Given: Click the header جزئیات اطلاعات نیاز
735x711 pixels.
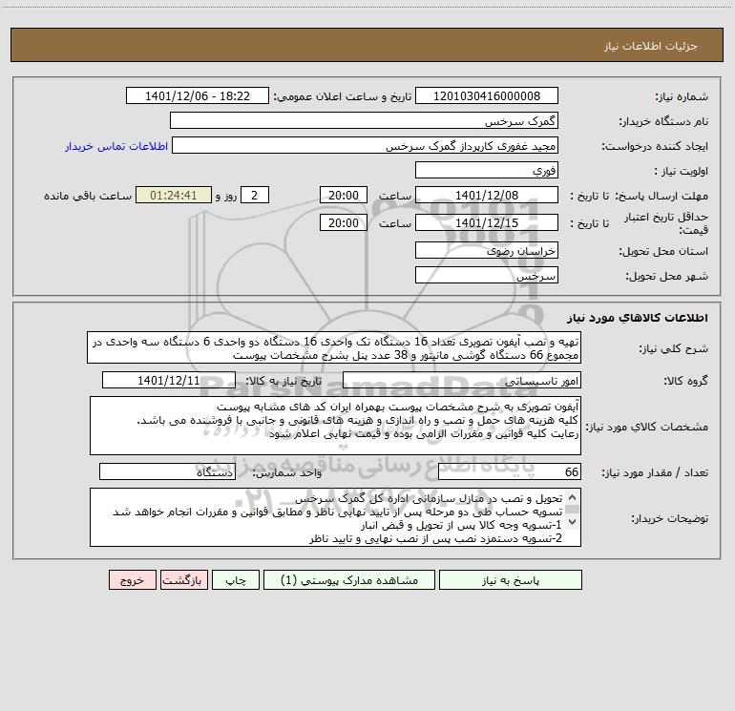Looking at the screenshot, I should coord(651,46).
